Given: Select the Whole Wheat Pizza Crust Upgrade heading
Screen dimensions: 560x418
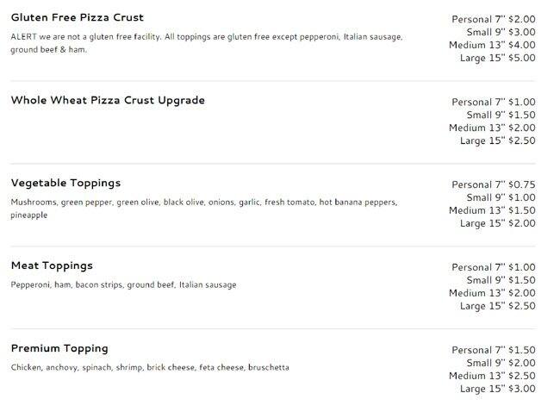Looking at the screenshot, I should 108,100.
